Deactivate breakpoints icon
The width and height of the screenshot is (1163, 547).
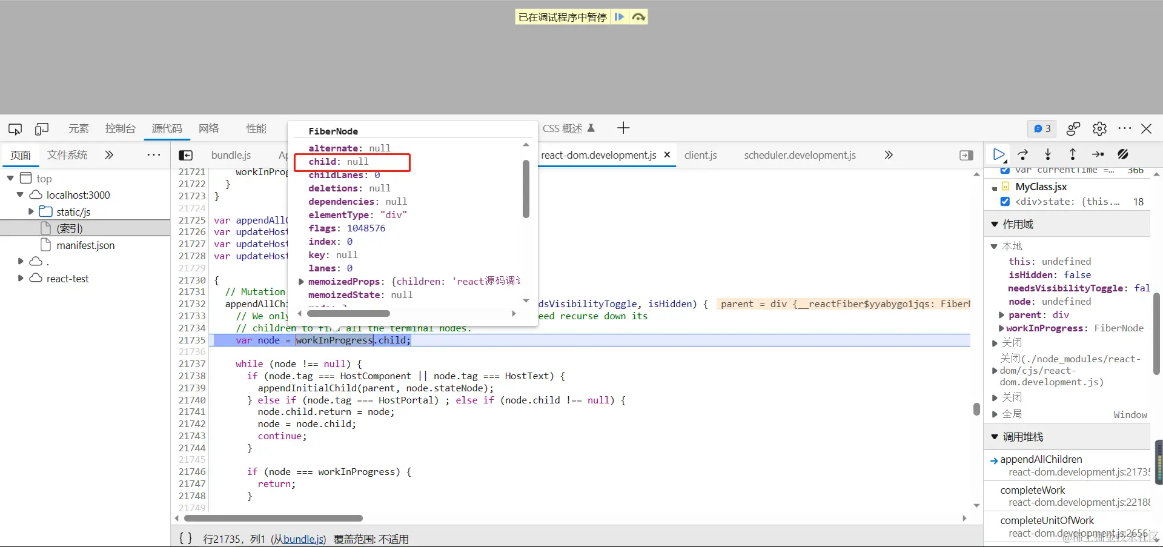click(1123, 155)
